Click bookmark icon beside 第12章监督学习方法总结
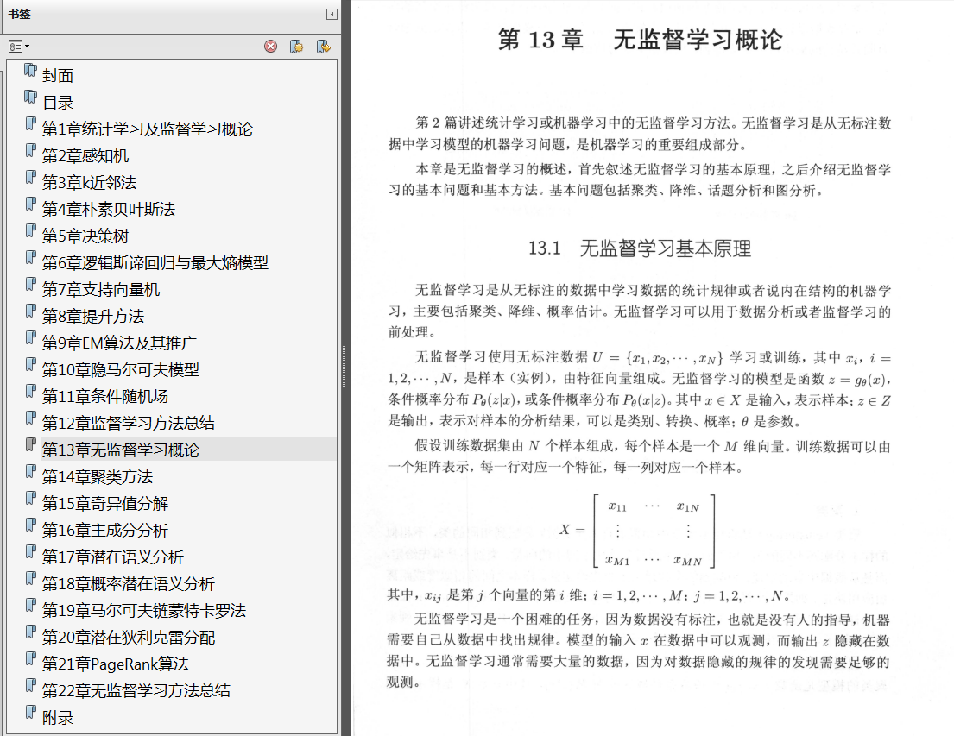This screenshot has width=954, height=736. (30, 418)
